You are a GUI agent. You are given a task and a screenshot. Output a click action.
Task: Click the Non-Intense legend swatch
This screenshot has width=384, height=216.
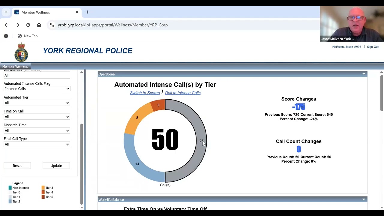pos(10,188)
